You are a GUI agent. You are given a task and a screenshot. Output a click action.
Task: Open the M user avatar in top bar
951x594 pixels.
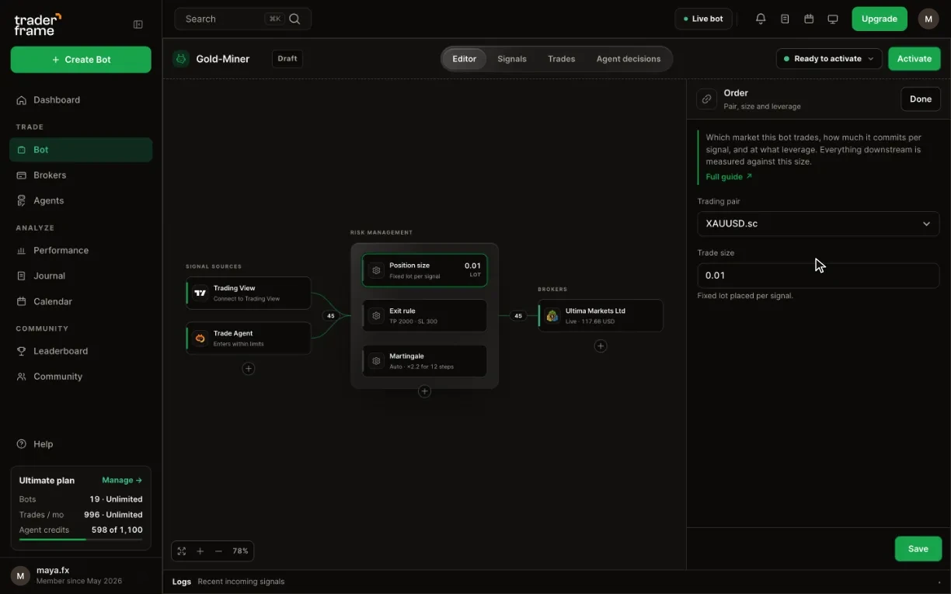(928, 19)
